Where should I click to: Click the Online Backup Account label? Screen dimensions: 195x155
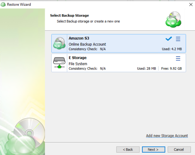(87, 44)
